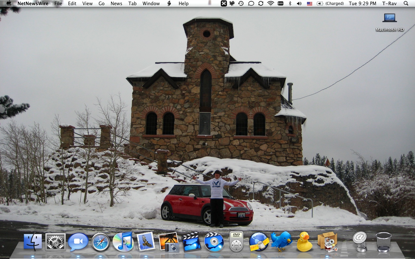Viewport: 415px width, 259px height.
Task: Open the View menu
Action: point(88,4)
